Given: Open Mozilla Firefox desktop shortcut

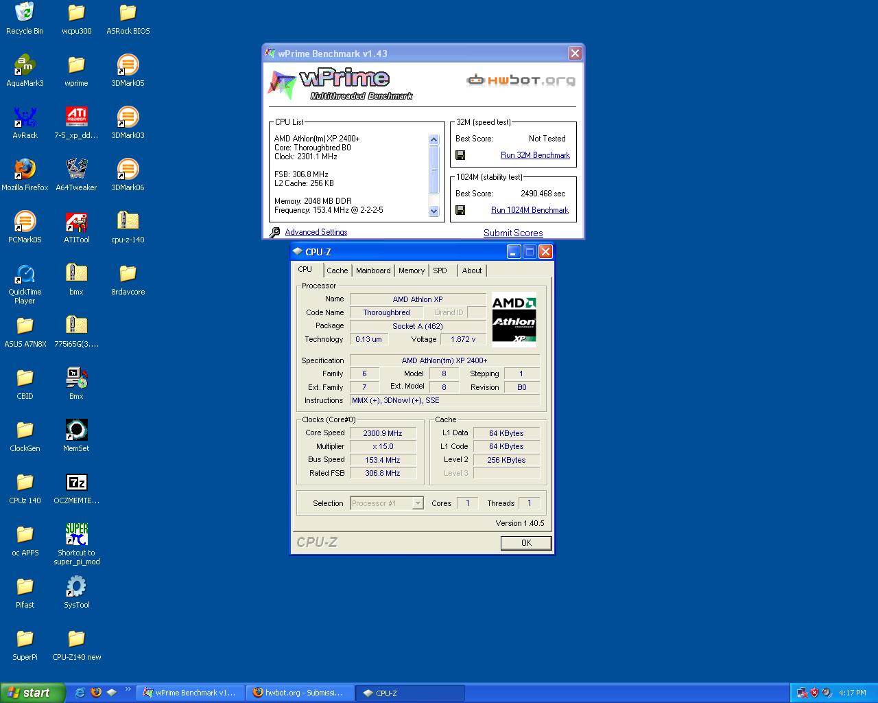Looking at the screenshot, I should click(25, 175).
